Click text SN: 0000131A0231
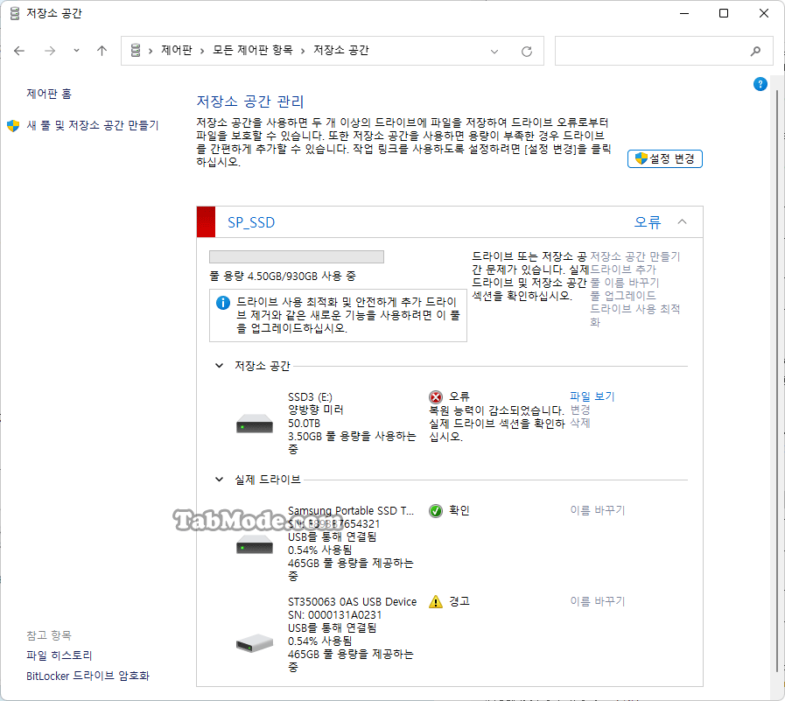The height and width of the screenshot is (701, 785). pos(334,615)
